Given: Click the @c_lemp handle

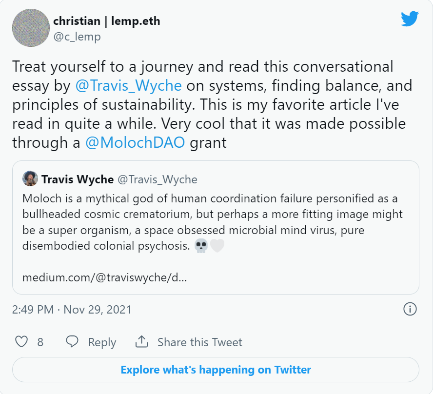Looking at the screenshot, I should [x=77, y=37].
